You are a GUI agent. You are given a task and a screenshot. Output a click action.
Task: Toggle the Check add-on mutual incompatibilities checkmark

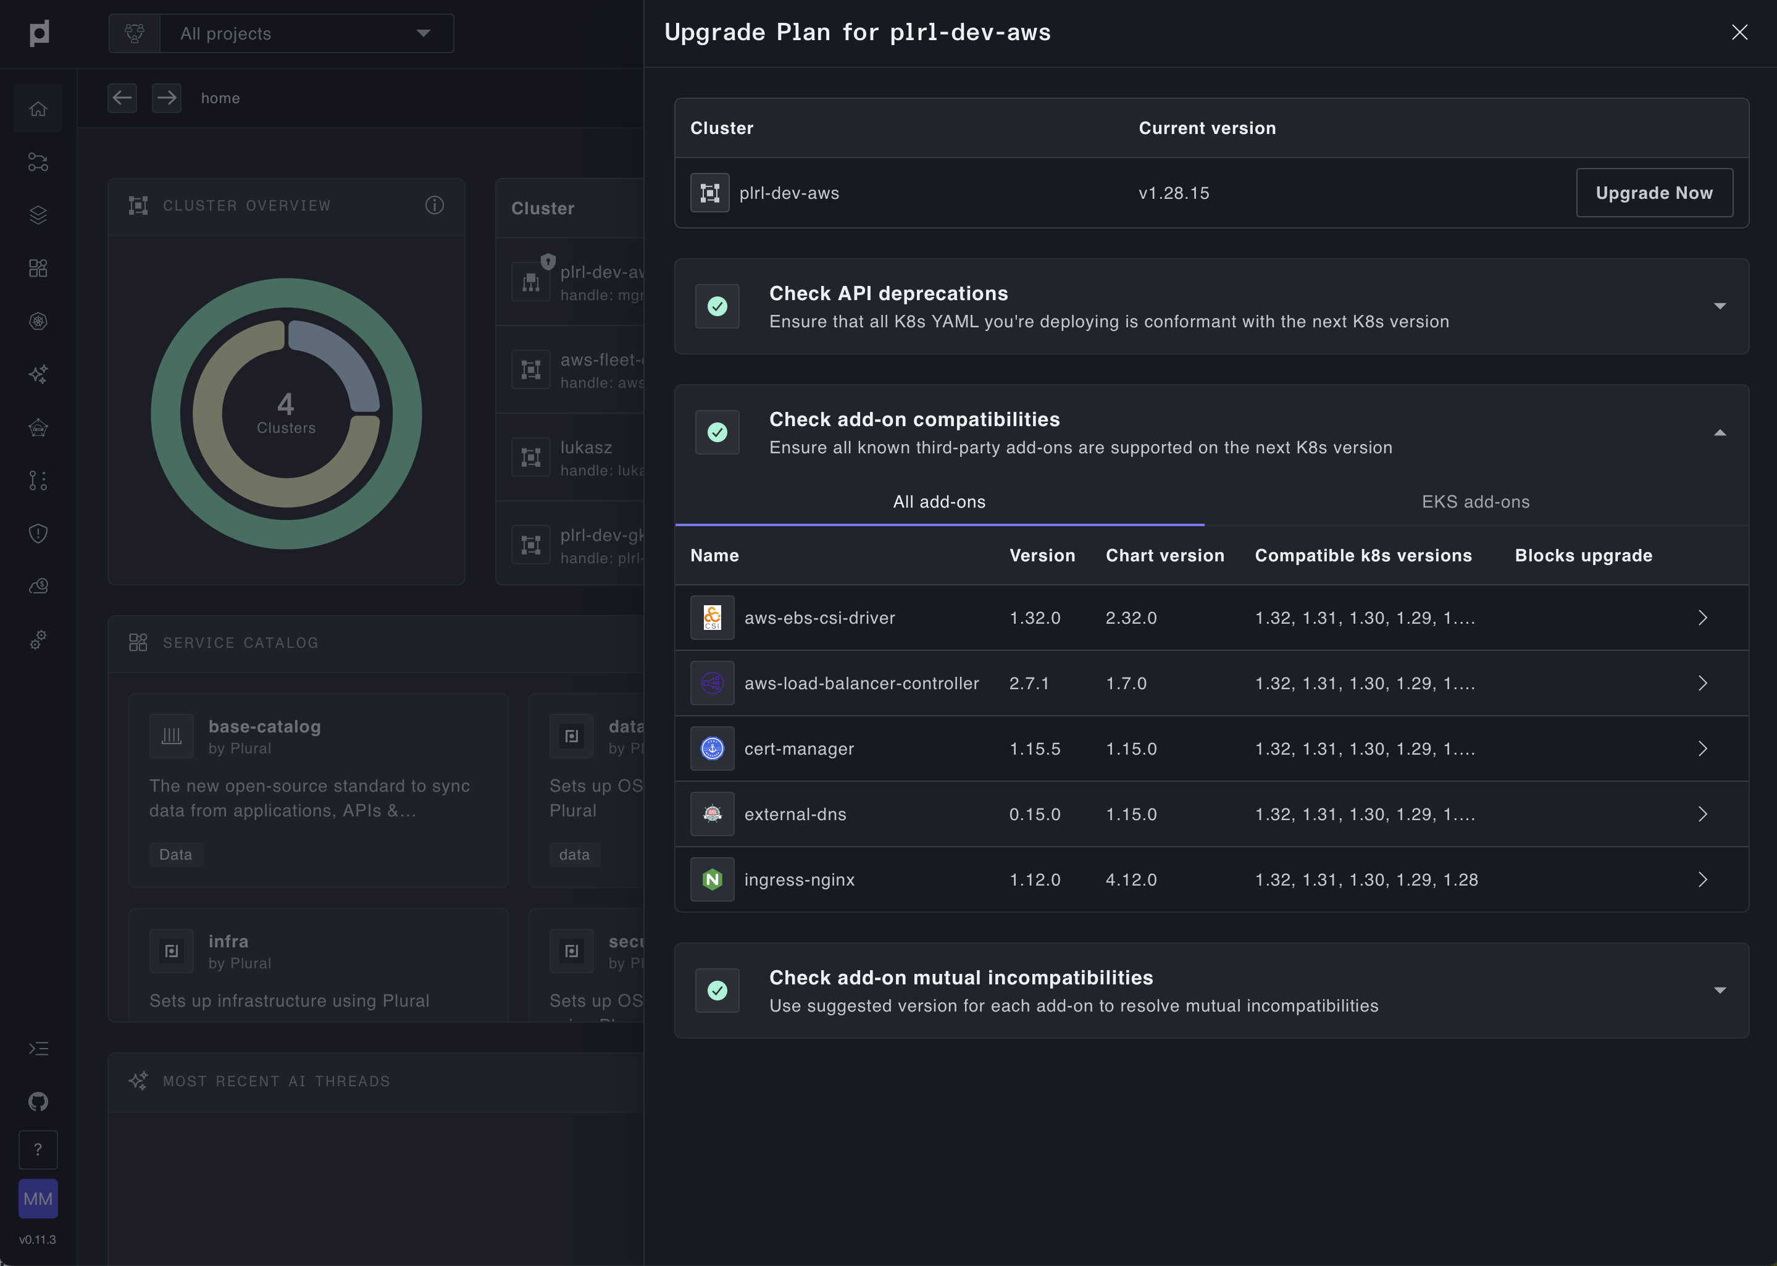(x=717, y=989)
